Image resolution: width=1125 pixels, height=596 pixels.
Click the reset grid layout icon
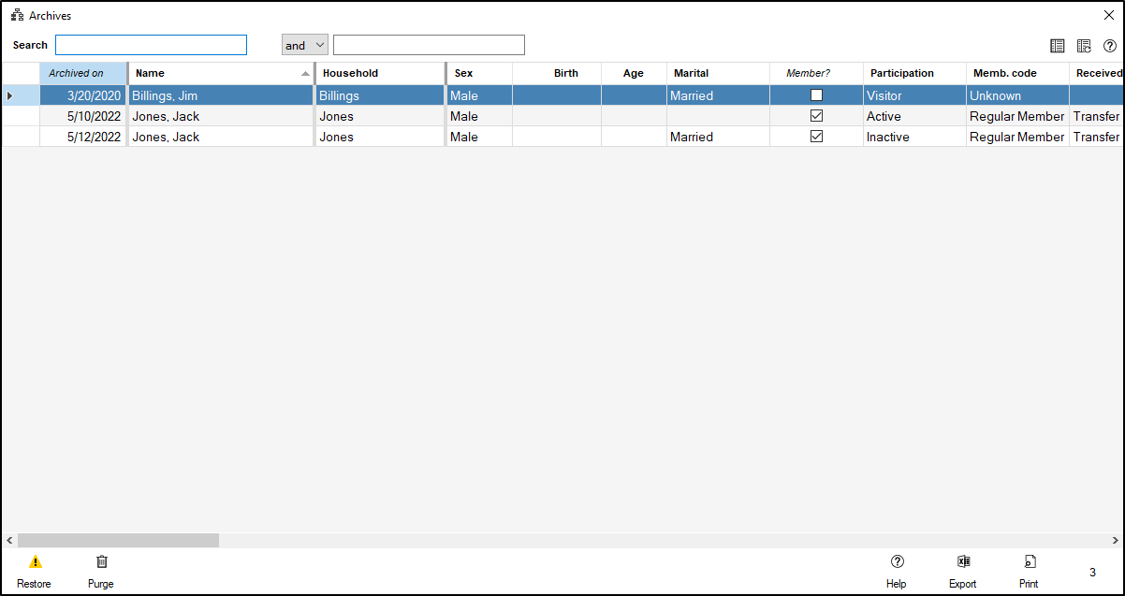(x=1084, y=46)
